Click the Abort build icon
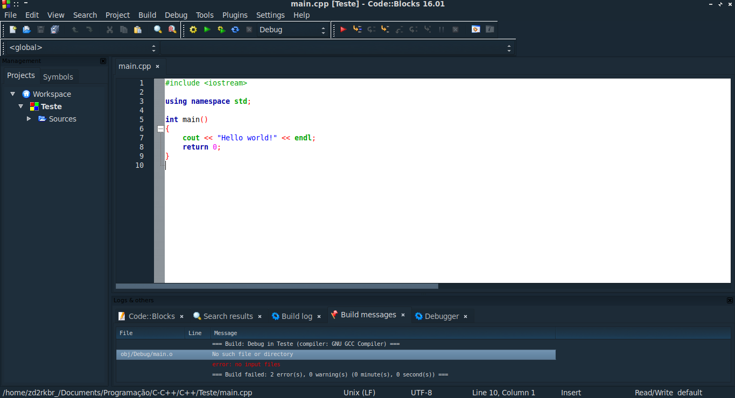Viewport: 735px width, 398px height. 249,30
